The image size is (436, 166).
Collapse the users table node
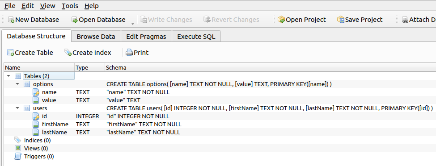(x=17, y=108)
